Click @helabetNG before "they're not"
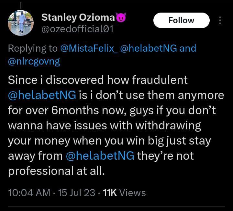Screen dimensions: 233x211 [100, 156]
